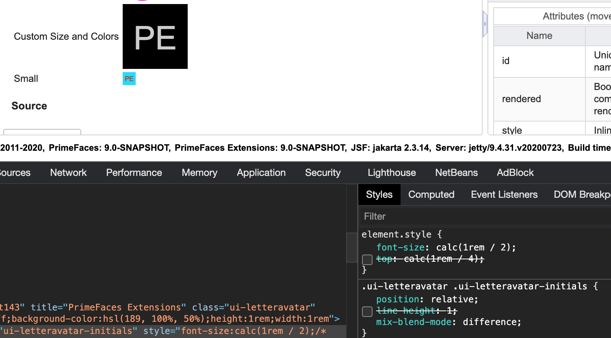The width and height of the screenshot is (611, 338).
Task: Open the AdBlock panel
Action: [x=515, y=172]
